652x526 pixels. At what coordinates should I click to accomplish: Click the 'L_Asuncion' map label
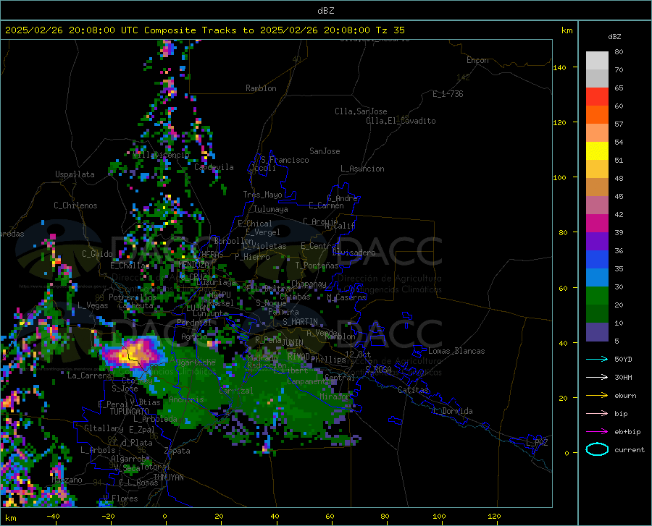coord(362,169)
